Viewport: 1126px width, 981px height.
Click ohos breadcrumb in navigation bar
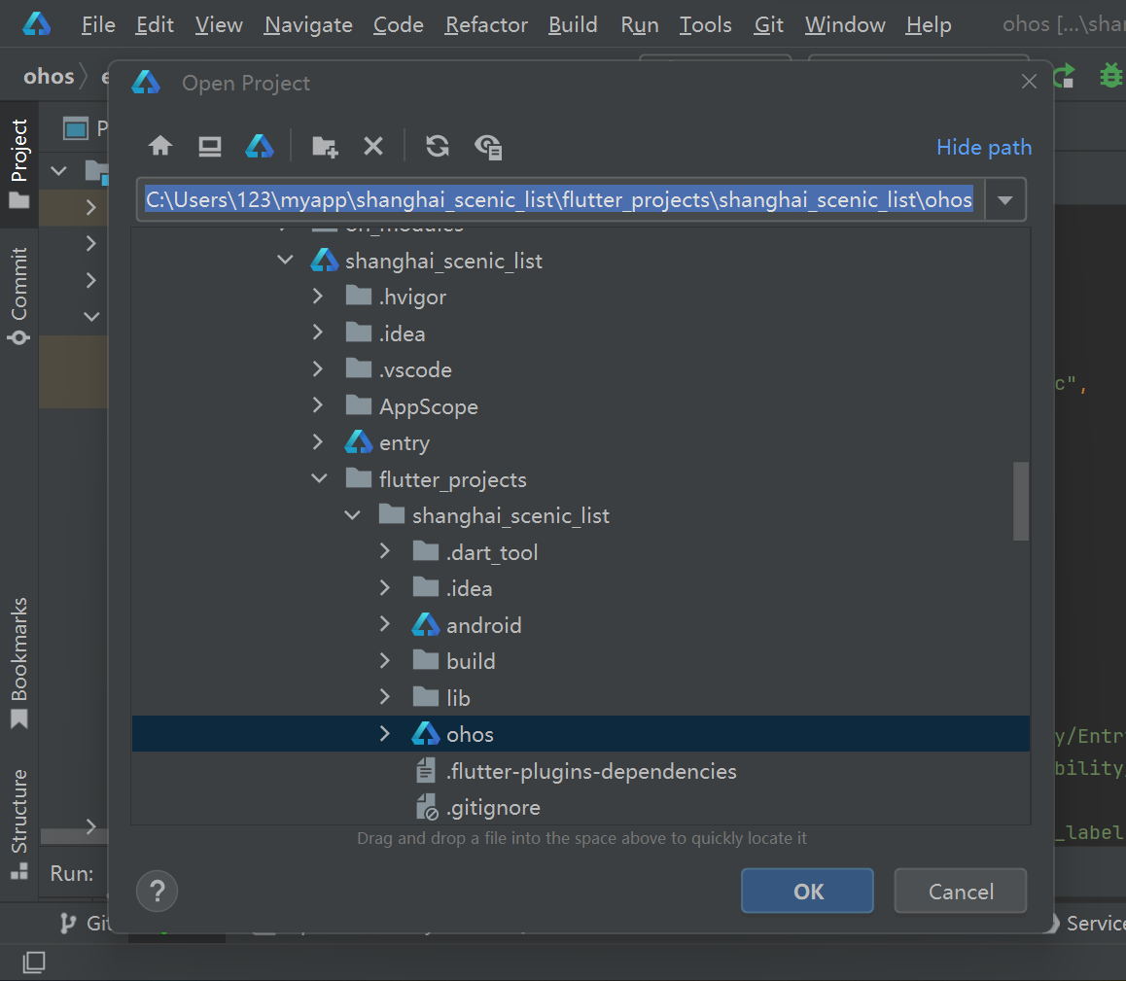[49, 76]
